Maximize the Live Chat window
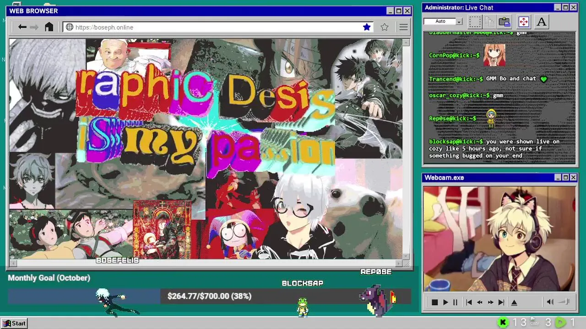 point(565,7)
